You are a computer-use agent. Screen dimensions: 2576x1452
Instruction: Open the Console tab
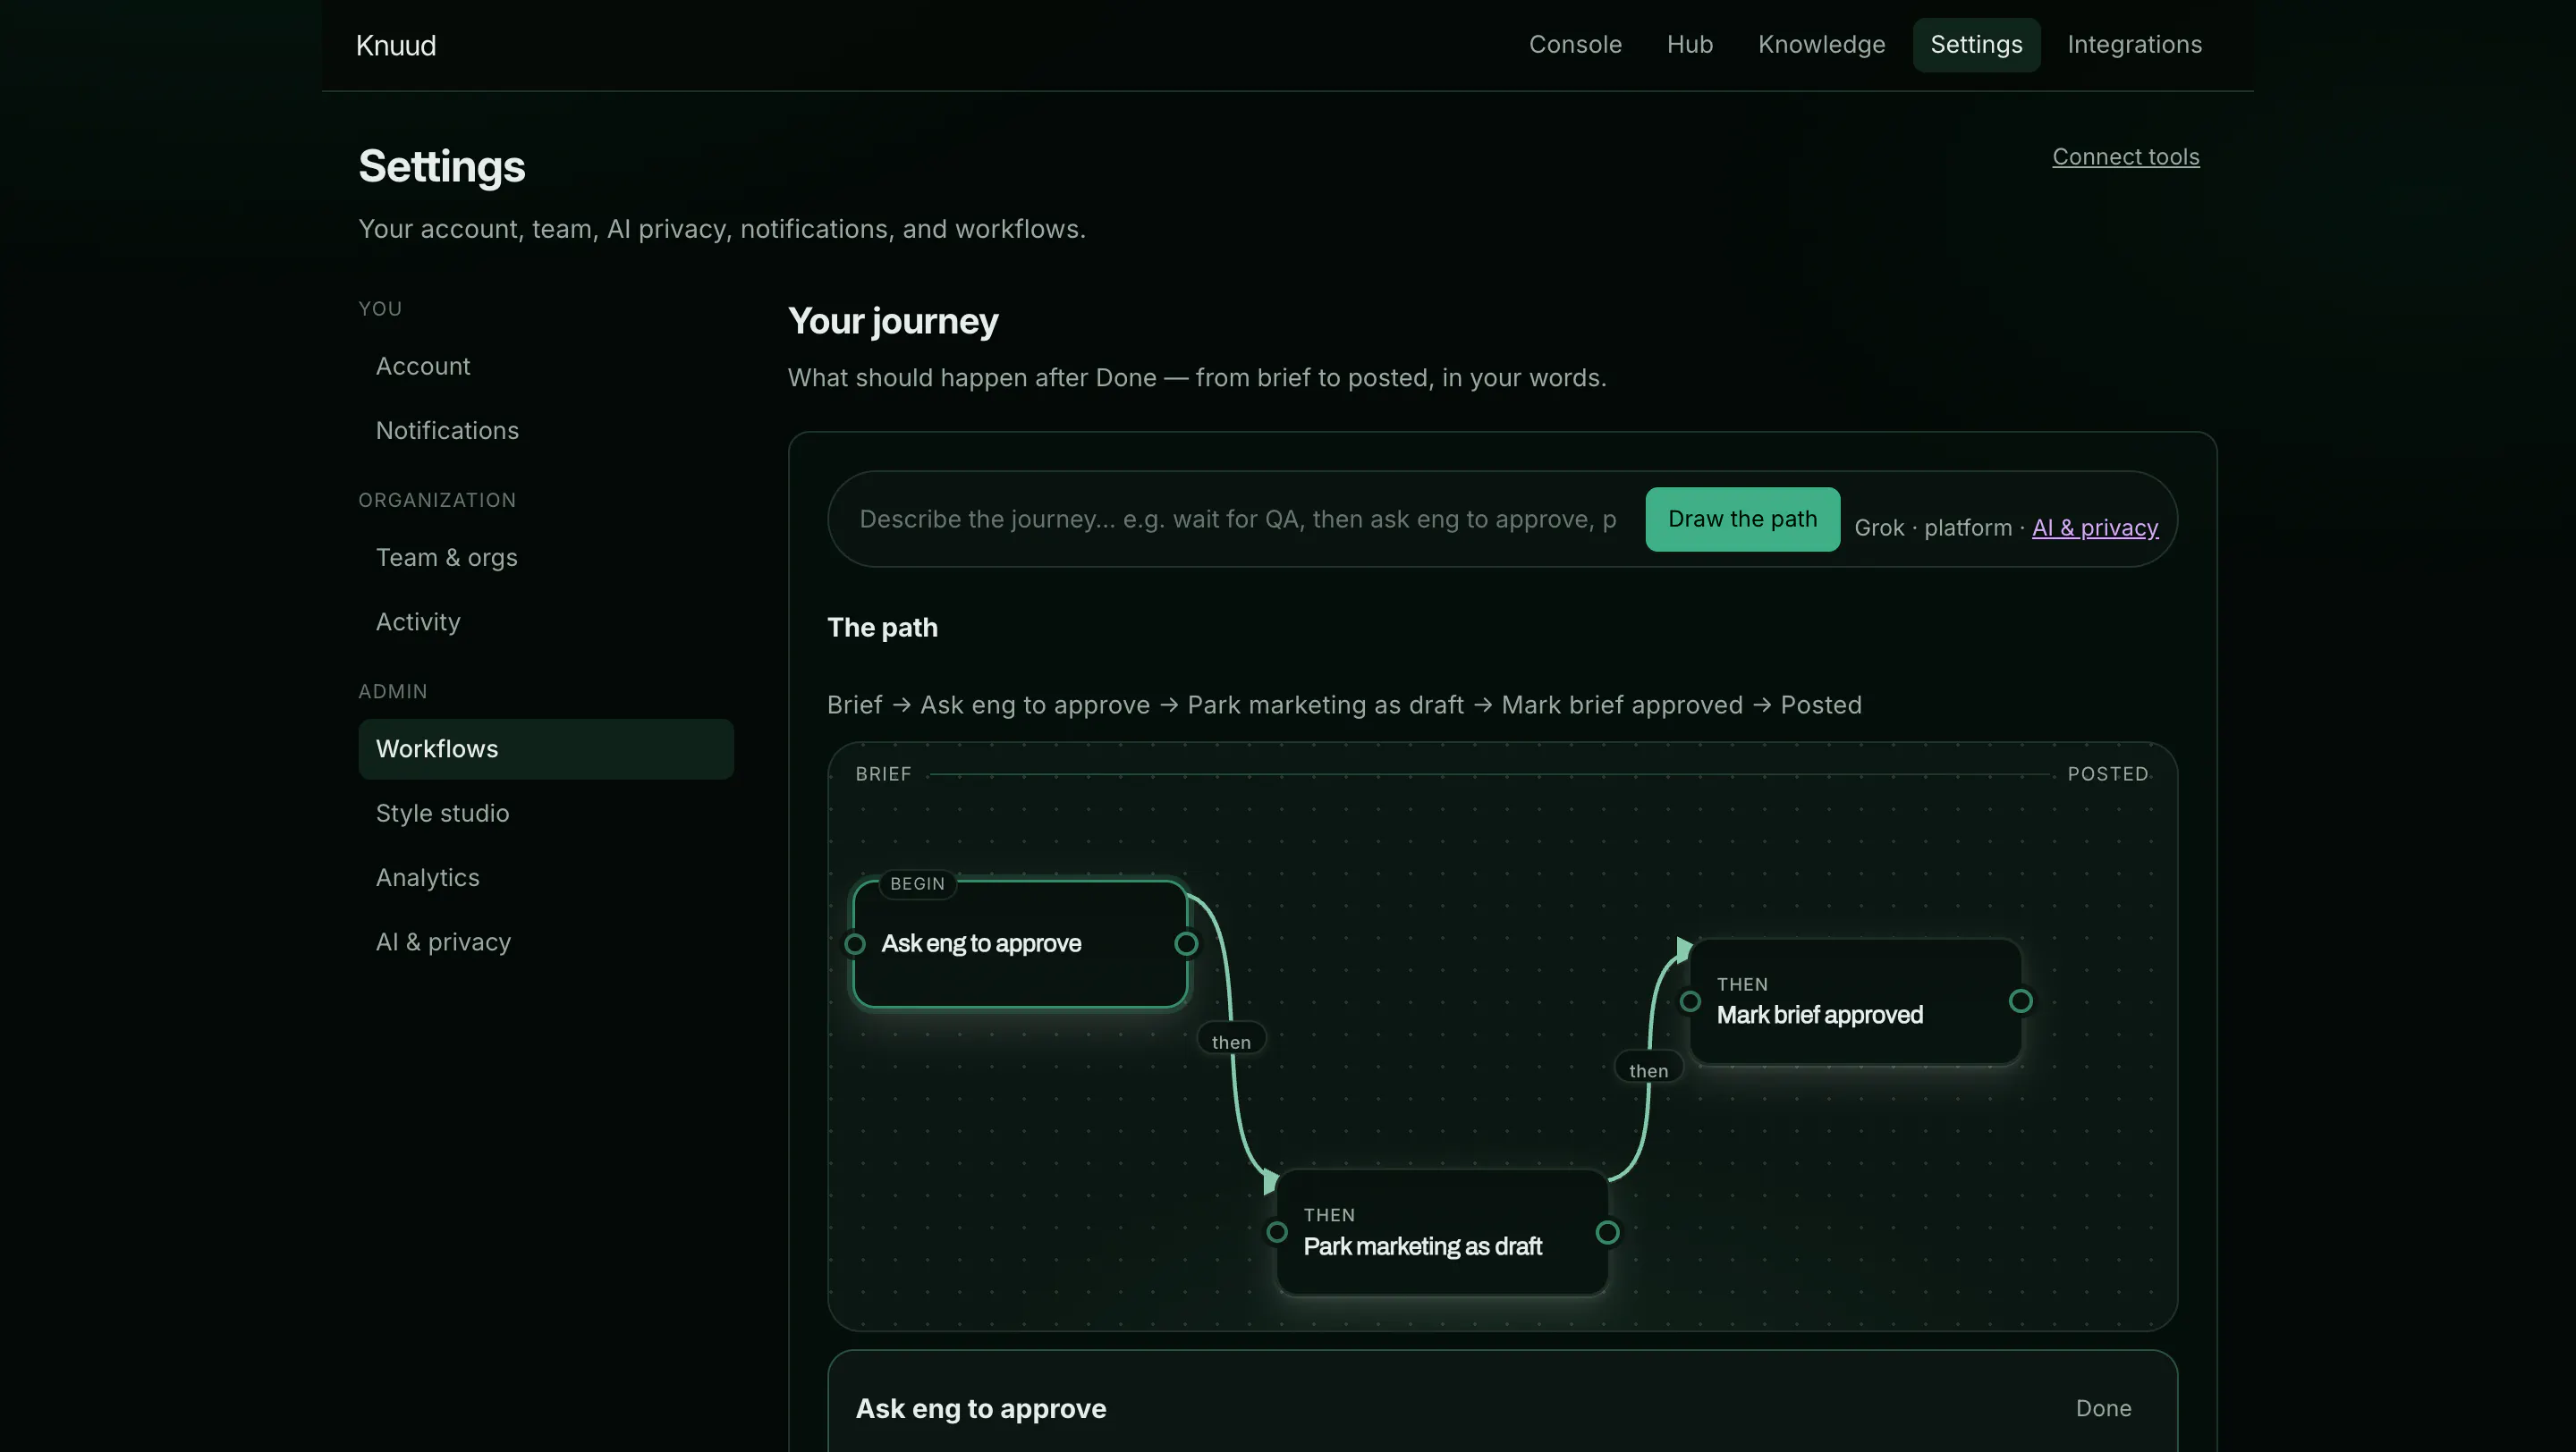click(x=1575, y=45)
